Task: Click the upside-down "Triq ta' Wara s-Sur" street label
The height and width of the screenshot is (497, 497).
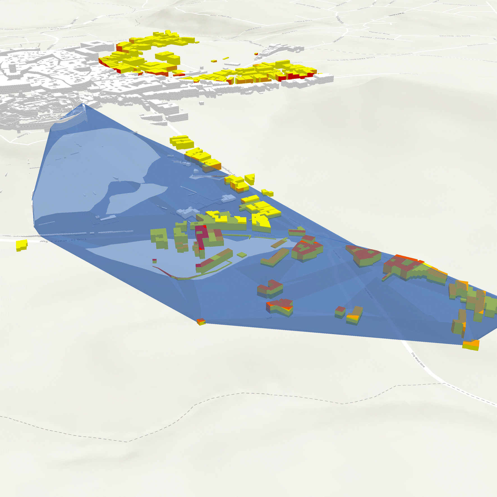Action: tap(63, 240)
